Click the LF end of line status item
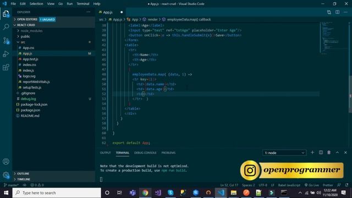Image resolution: width=352 pixels, height=198 pixels. point(273,185)
